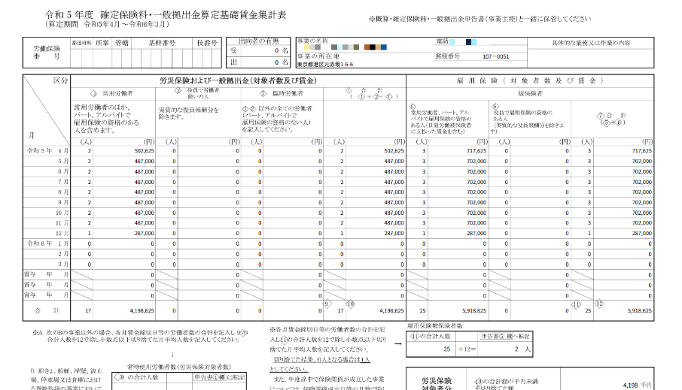The width and height of the screenshot is (682, 390).
Task: Click the 受 0 名 field
Action: click(x=258, y=51)
